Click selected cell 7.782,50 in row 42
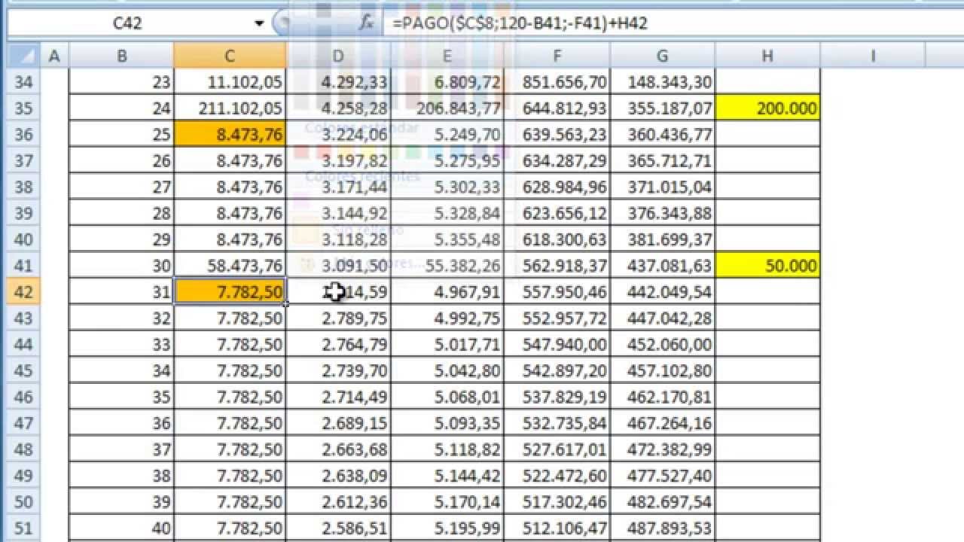This screenshot has width=964, height=542. click(230, 292)
